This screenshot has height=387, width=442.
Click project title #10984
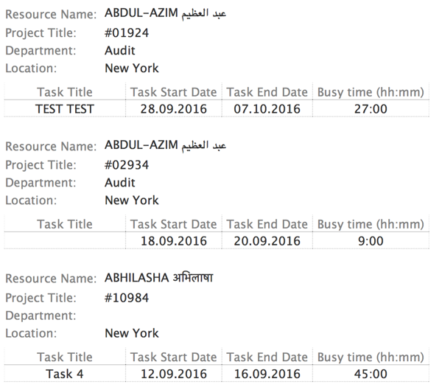tap(127, 298)
